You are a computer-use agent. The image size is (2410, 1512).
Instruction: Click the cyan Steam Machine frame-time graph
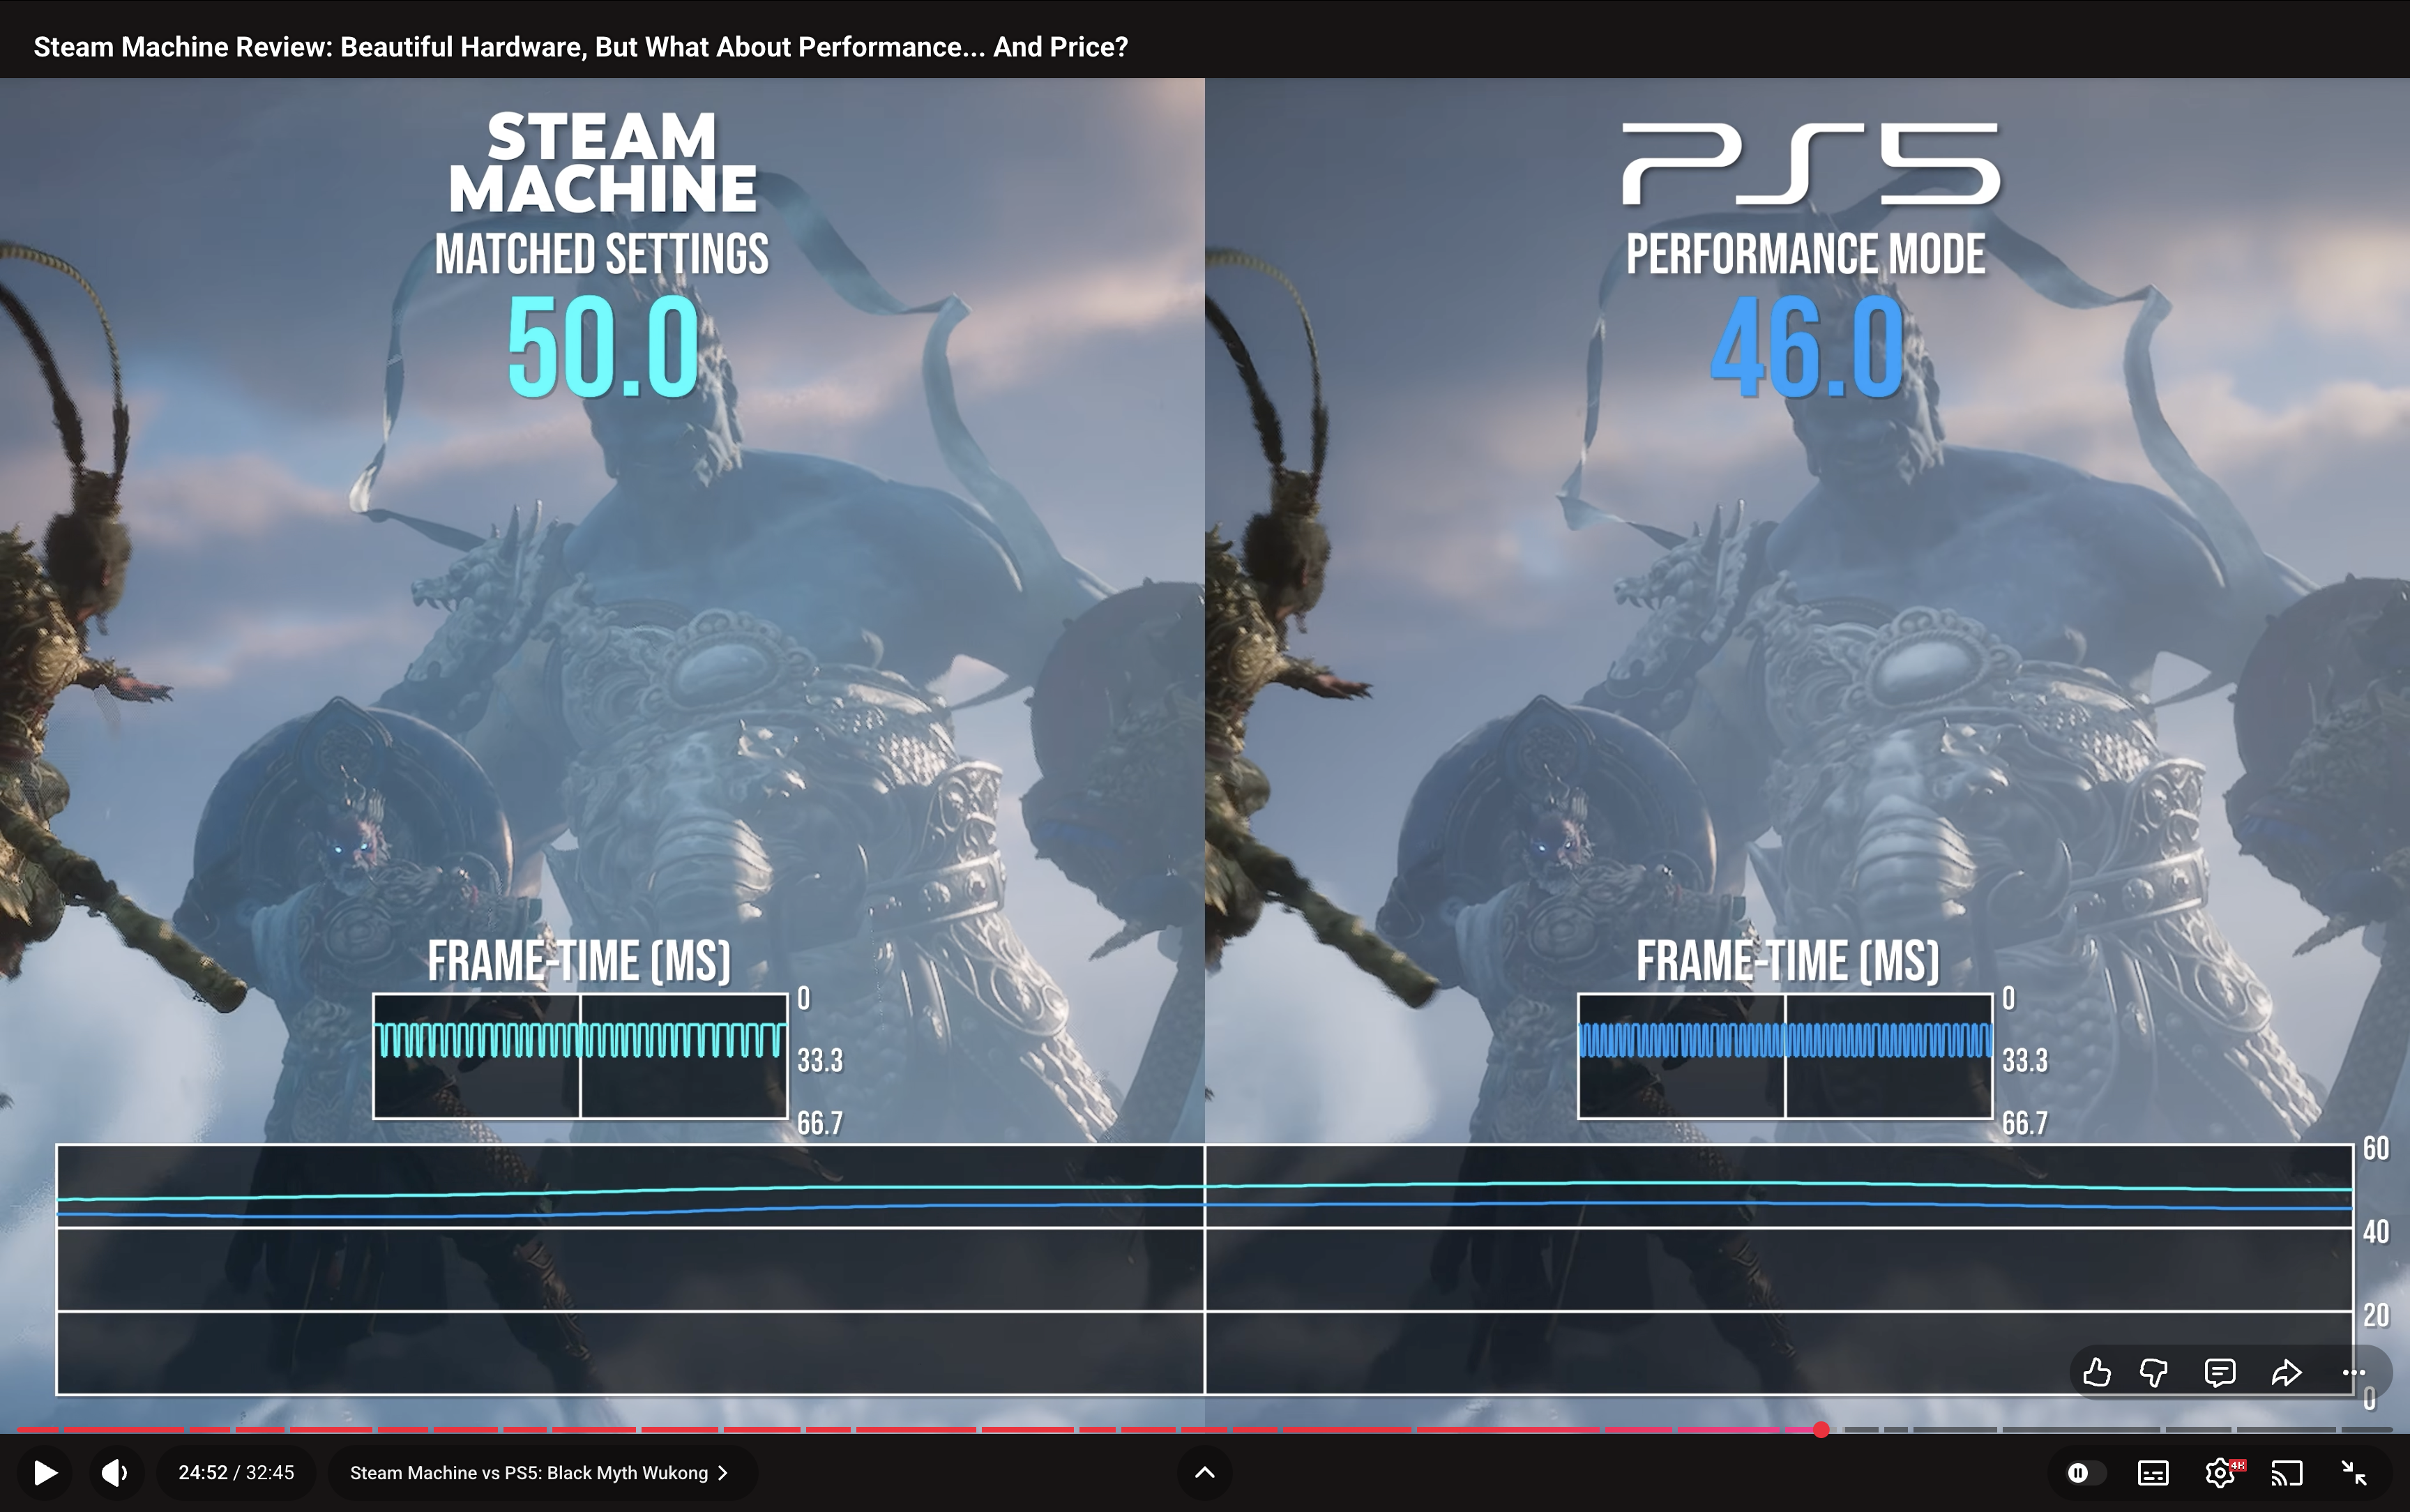[581, 1056]
